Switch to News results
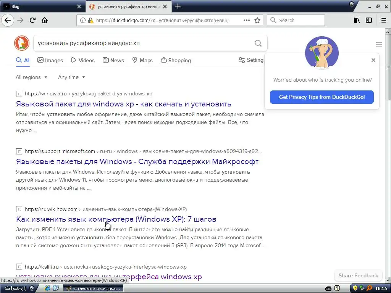The height and width of the screenshot is (293, 391). pos(113,60)
